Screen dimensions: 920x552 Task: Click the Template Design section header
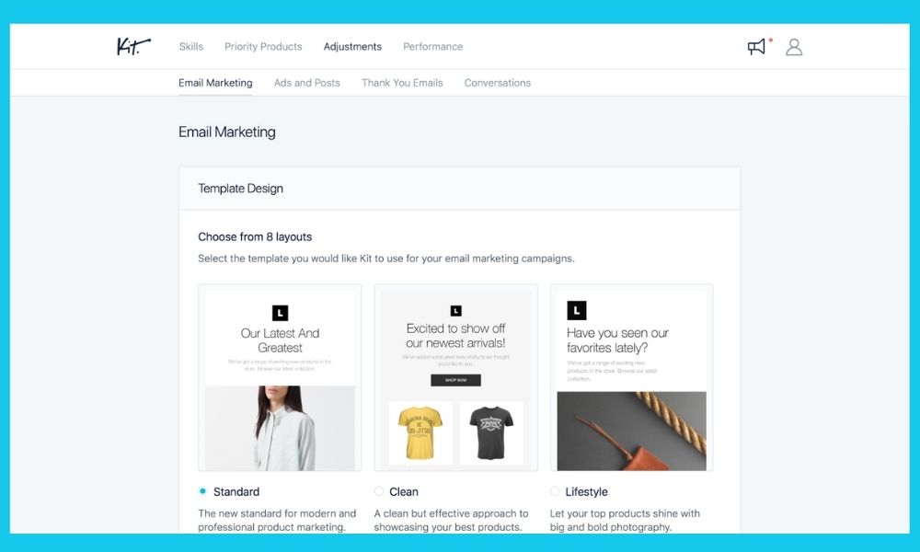coord(239,188)
